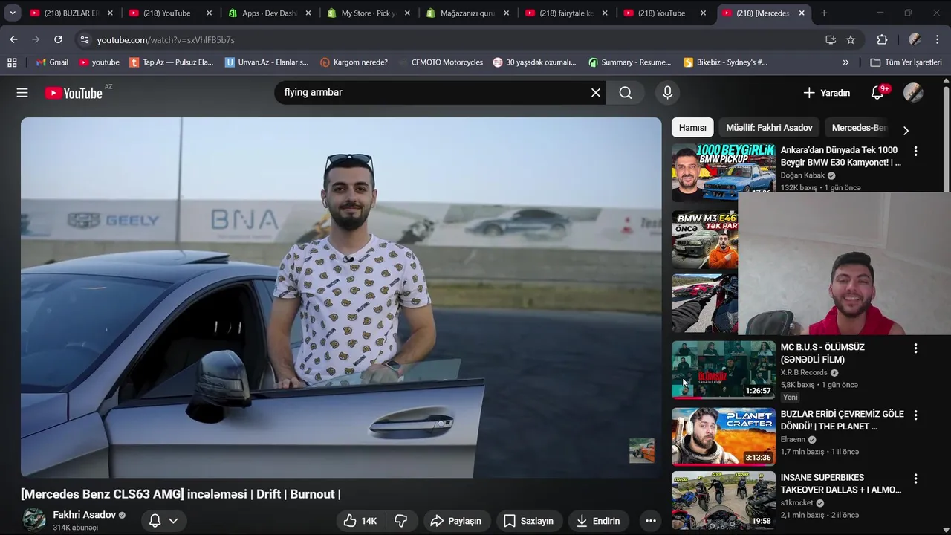The width and height of the screenshot is (951, 535).
Task: Bookmark this page with star icon
Action: click(x=851, y=39)
